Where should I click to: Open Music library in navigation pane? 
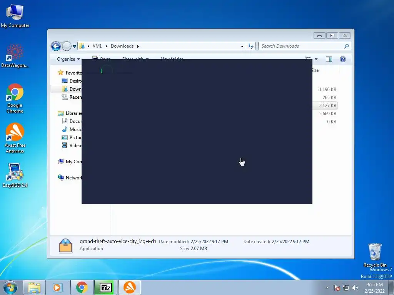(72, 129)
